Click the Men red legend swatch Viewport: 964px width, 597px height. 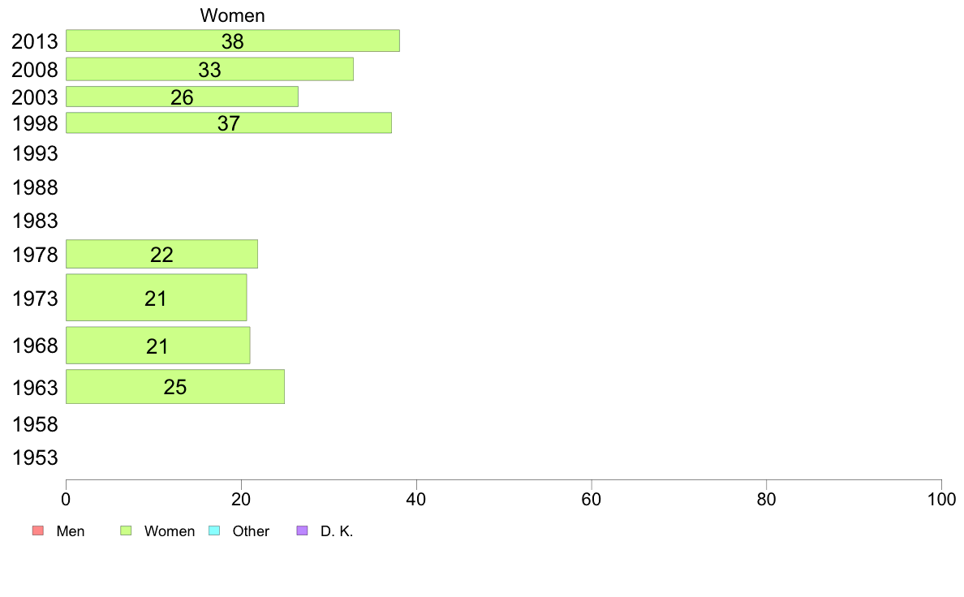click(38, 530)
